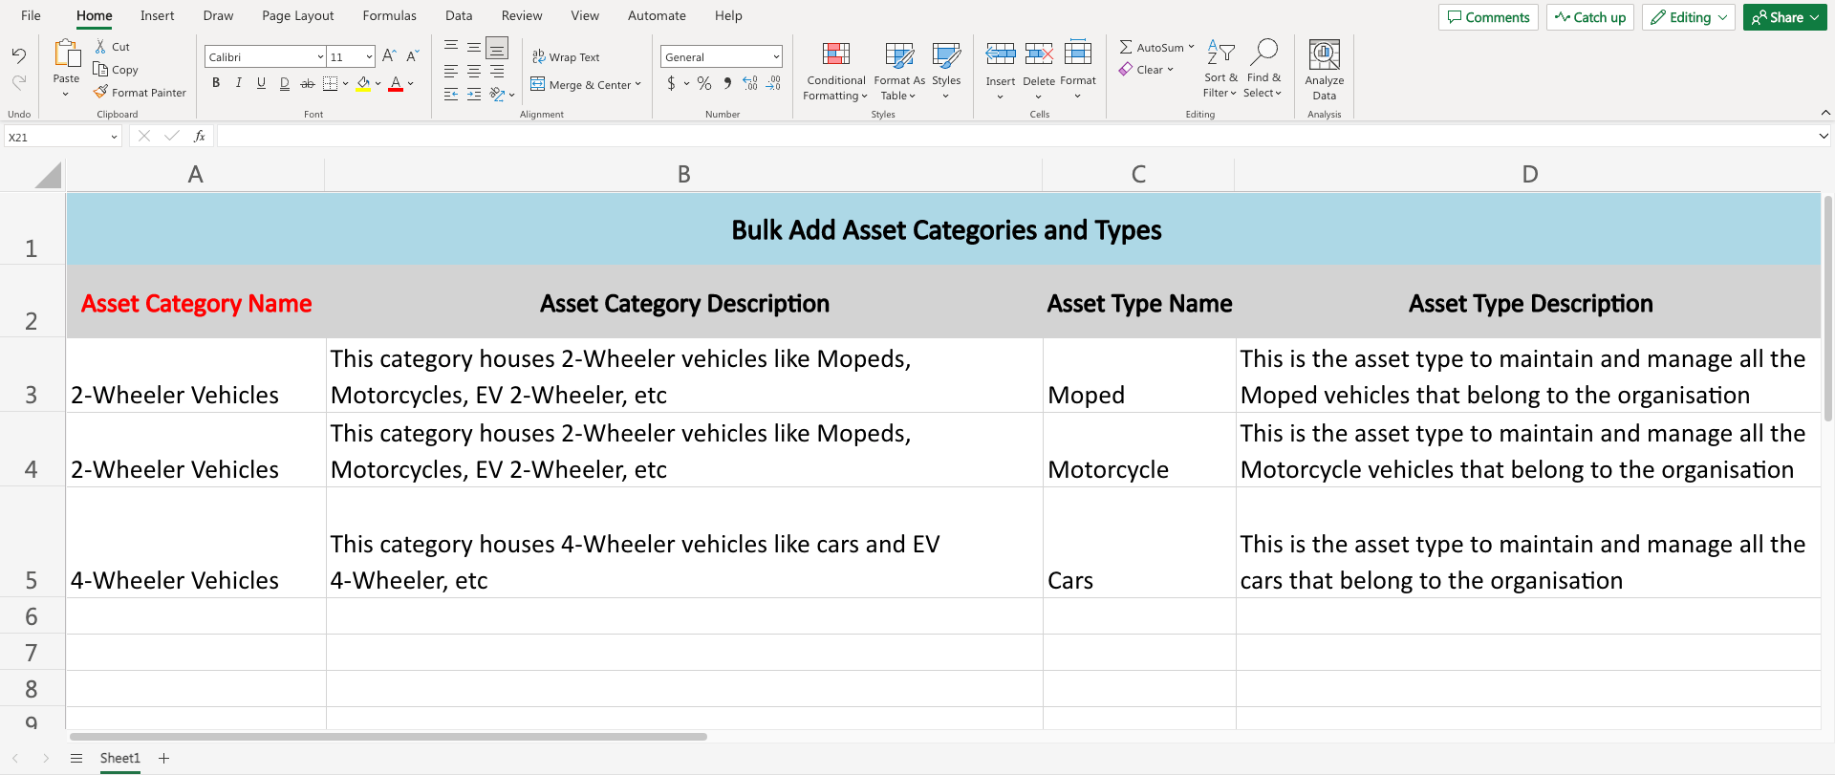Toggle bold formatting
Viewport: 1835px width, 775px height.
[216, 83]
